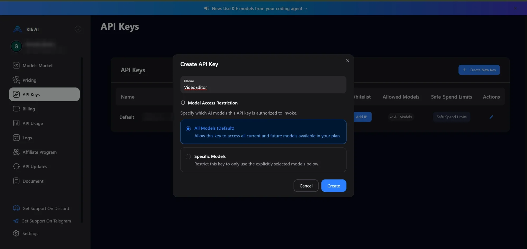Open the Document link in the sidebar
Viewport: 527px width, 249px height.
tap(33, 181)
